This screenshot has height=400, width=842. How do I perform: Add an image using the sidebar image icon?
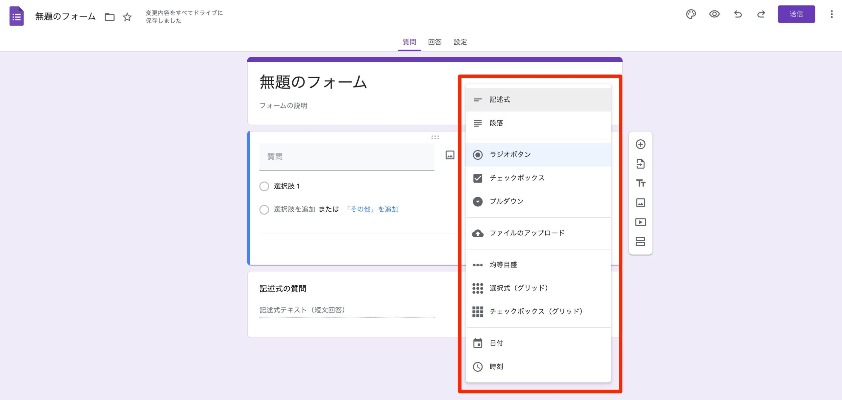[x=640, y=203]
